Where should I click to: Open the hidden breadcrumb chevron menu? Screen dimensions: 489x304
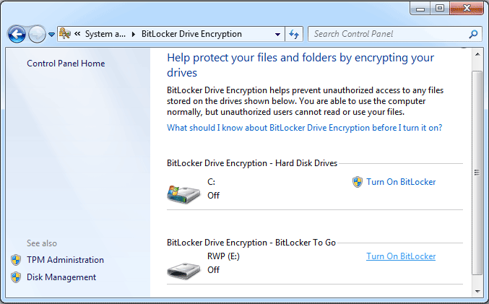coord(77,34)
